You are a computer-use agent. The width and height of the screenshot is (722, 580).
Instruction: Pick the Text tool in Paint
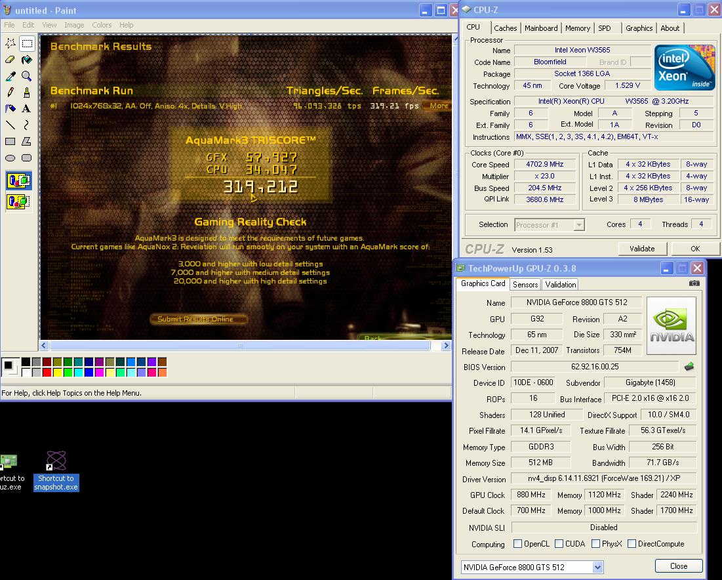click(x=27, y=109)
